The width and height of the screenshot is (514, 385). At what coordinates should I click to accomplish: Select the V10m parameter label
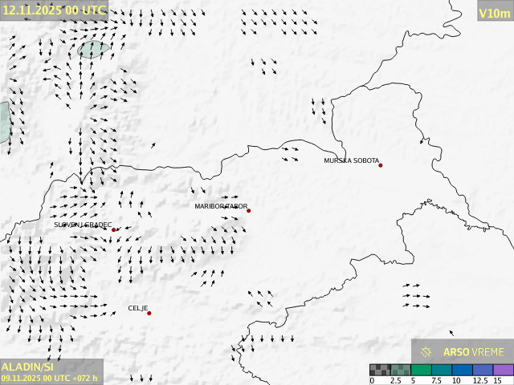(x=494, y=13)
